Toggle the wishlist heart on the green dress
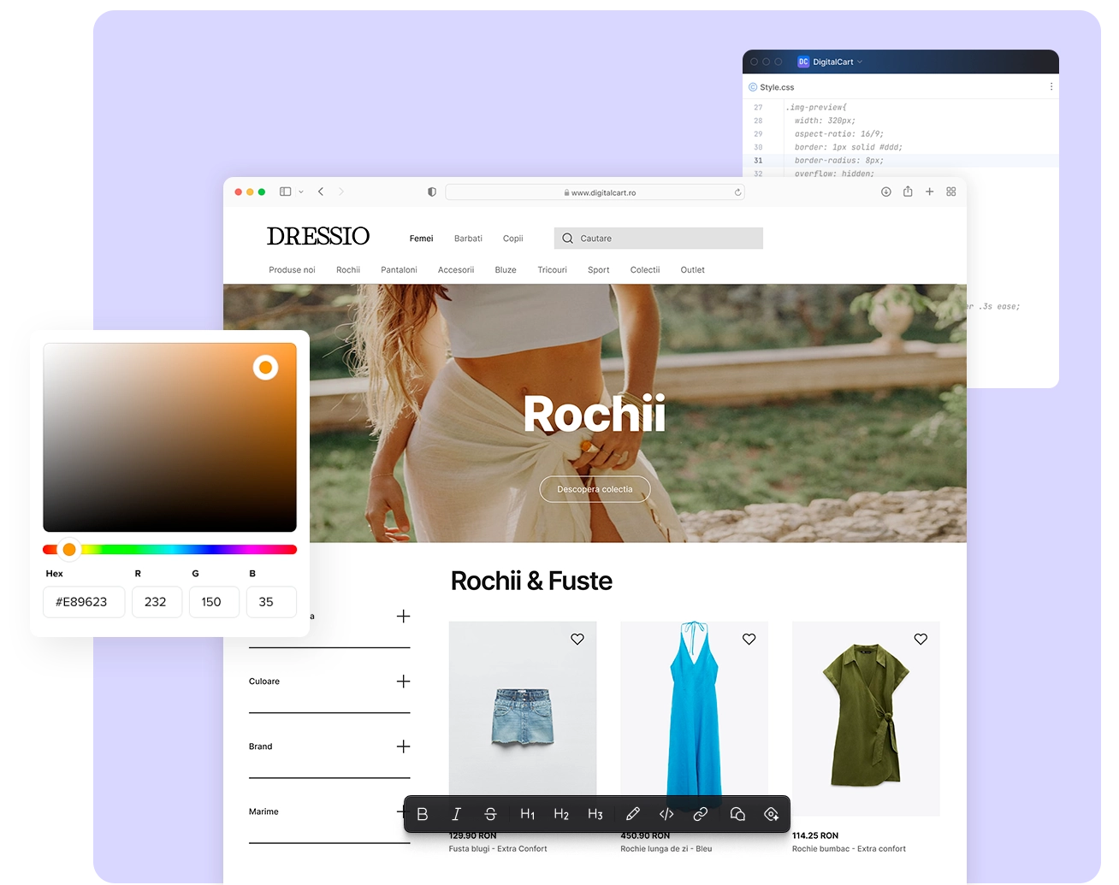The width and height of the screenshot is (1119, 885). (921, 639)
